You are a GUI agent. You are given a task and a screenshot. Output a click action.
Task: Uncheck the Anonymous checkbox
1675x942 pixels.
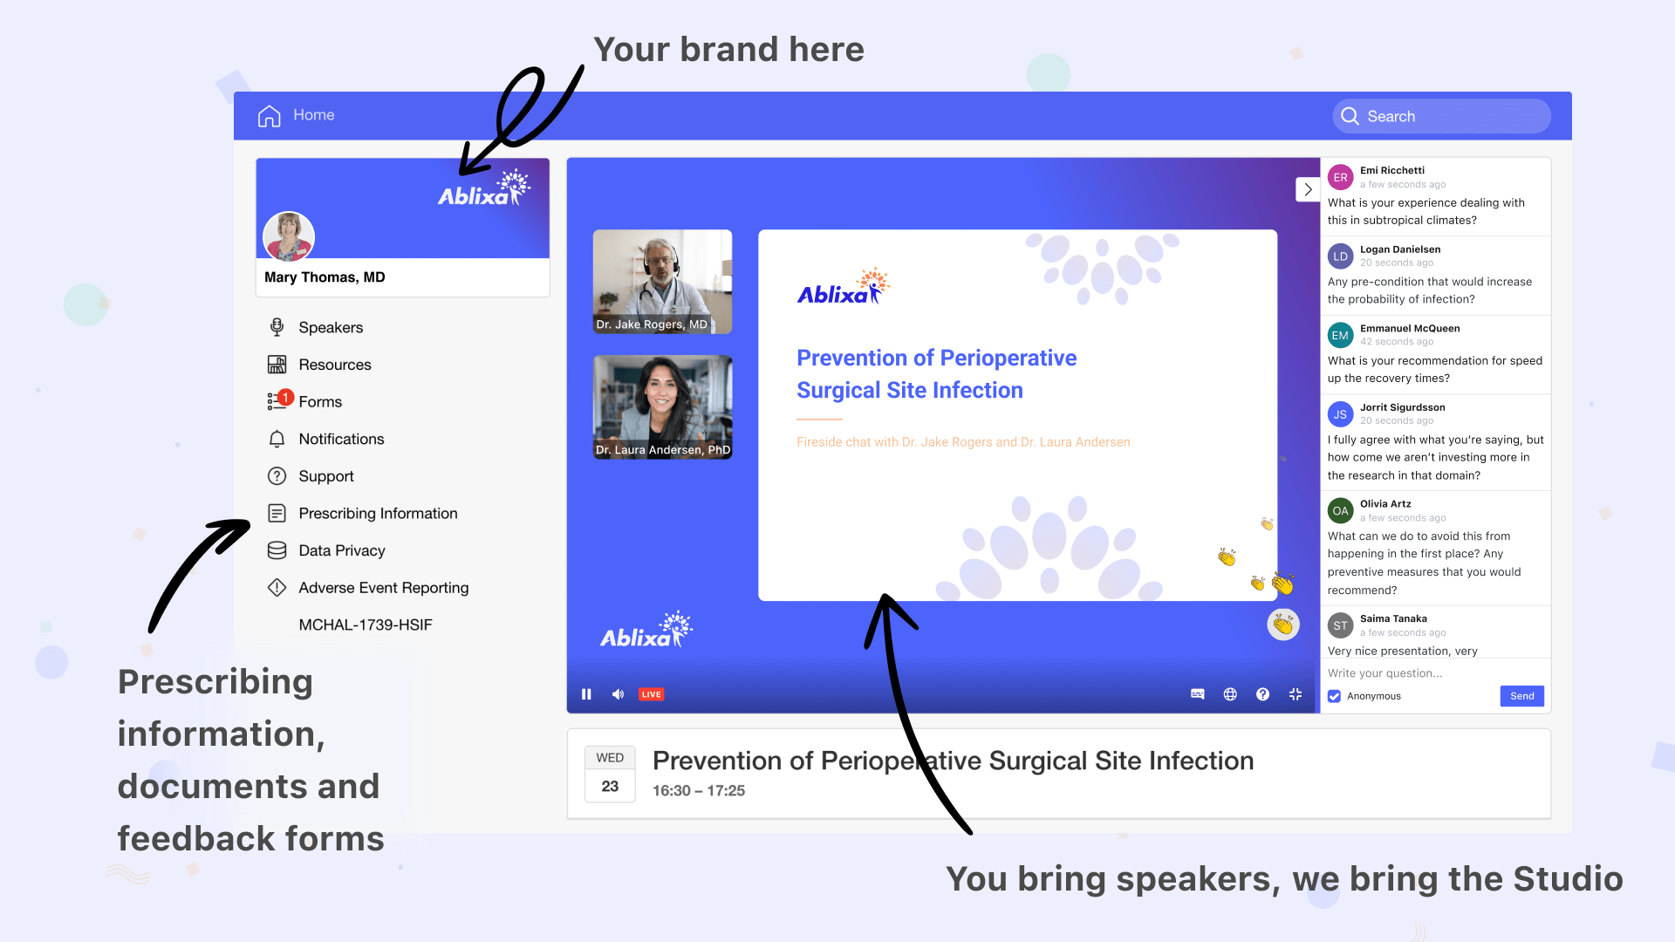click(x=1334, y=695)
